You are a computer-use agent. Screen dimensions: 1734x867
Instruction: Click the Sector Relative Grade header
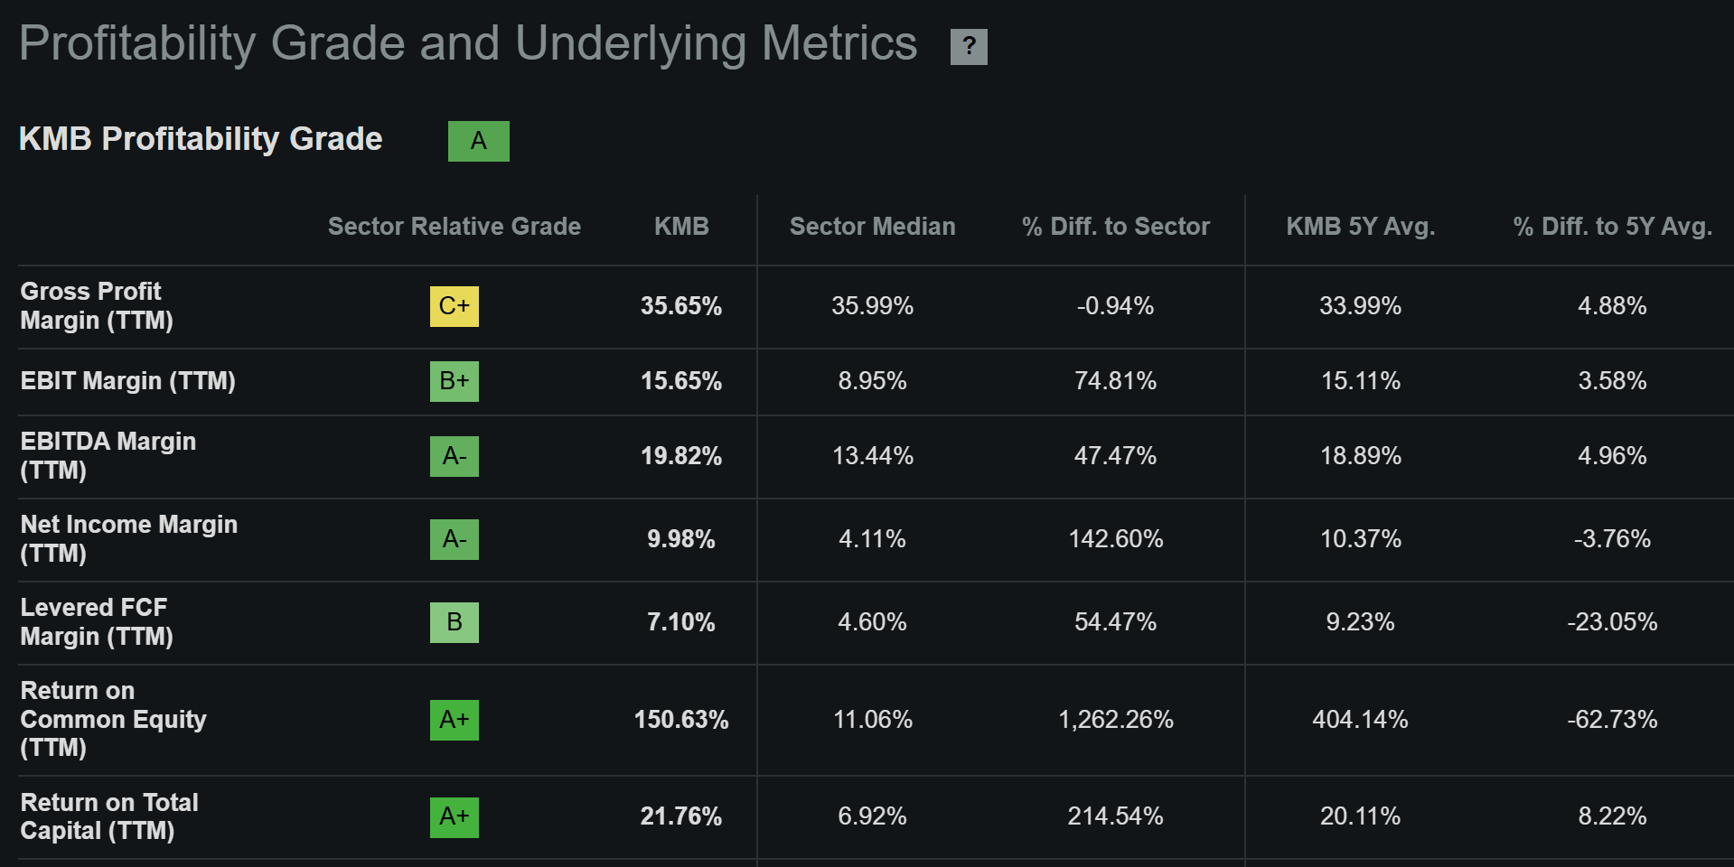tap(455, 227)
